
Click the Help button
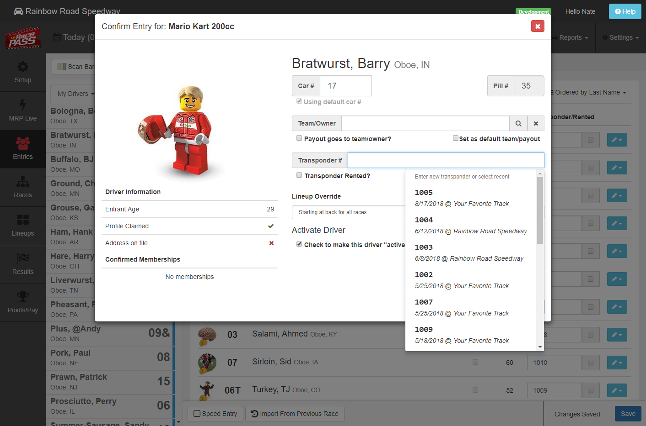(x=625, y=11)
